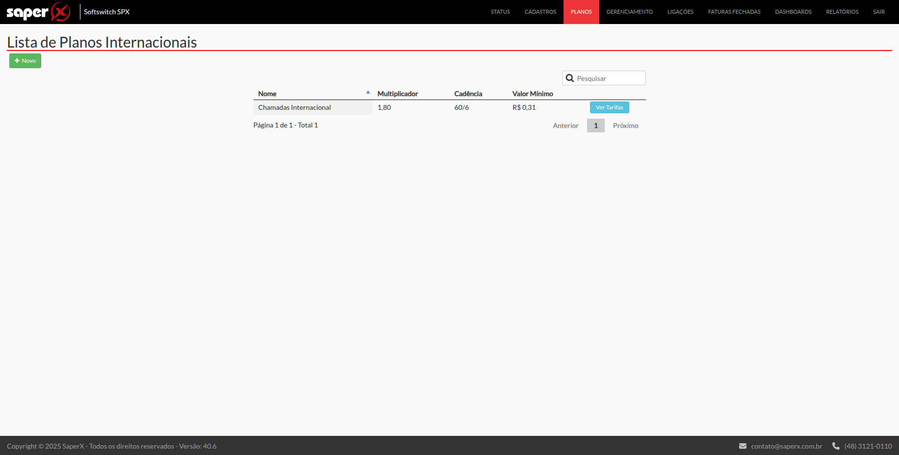The height and width of the screenshot is (455, 899).
Task: Open the Ligações menu
Action: [680, 12]
